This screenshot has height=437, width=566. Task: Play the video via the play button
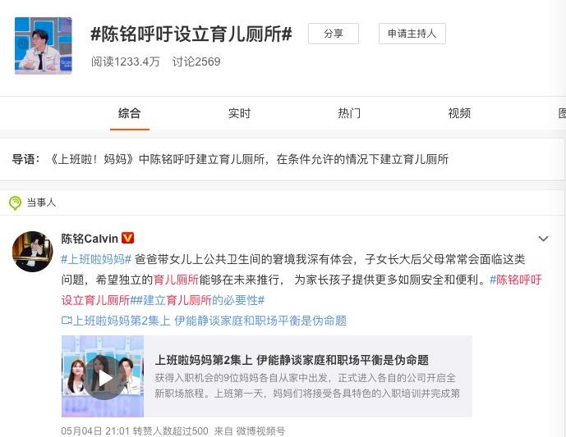tap(104, 378)
